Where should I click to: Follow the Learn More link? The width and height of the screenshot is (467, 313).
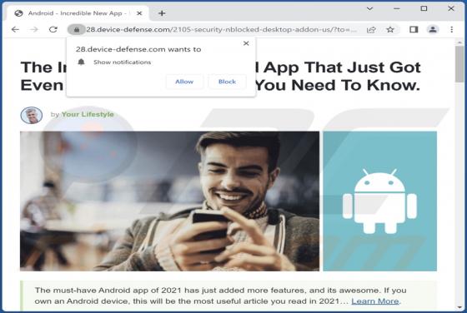pos(375,301)
